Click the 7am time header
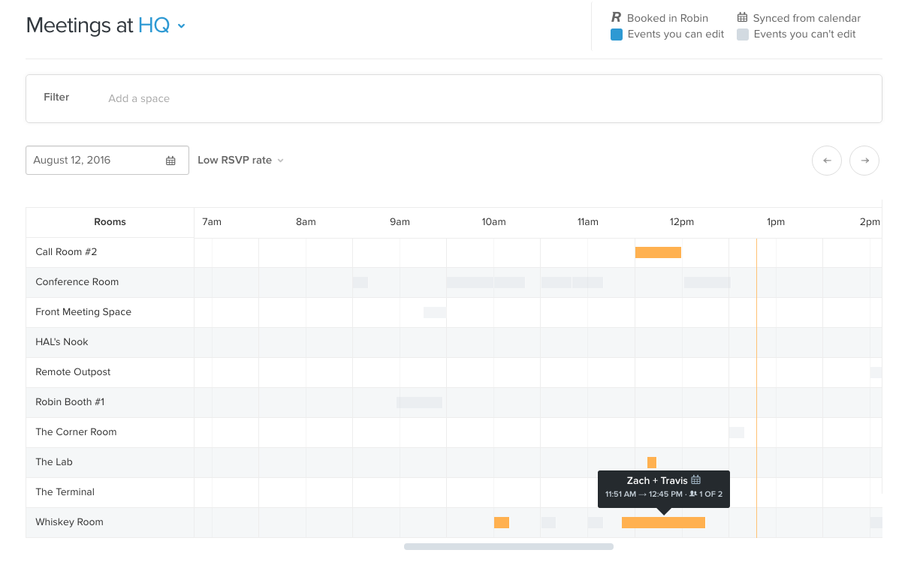 (212, 222)
